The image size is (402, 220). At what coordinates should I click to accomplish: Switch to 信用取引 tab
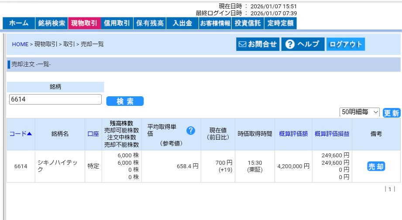tap(117, 23)
